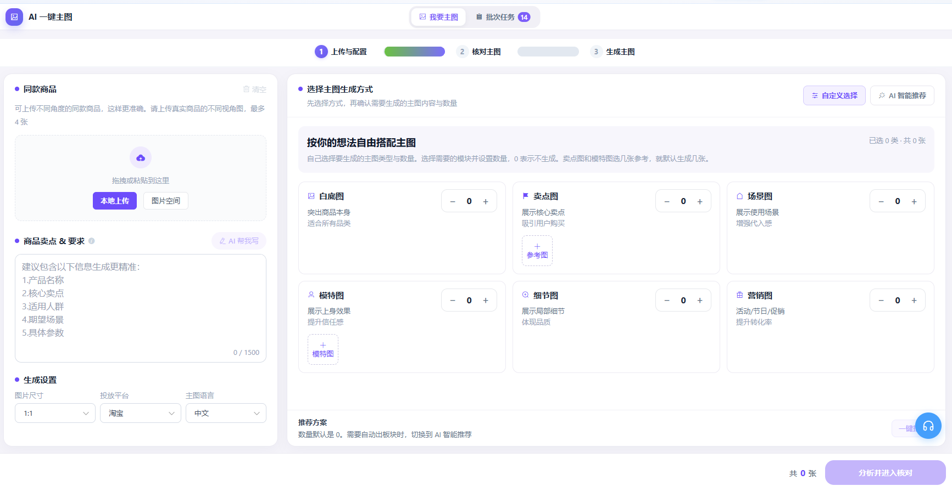Click the 营销图 quantity value field

(x=898, y=300)
